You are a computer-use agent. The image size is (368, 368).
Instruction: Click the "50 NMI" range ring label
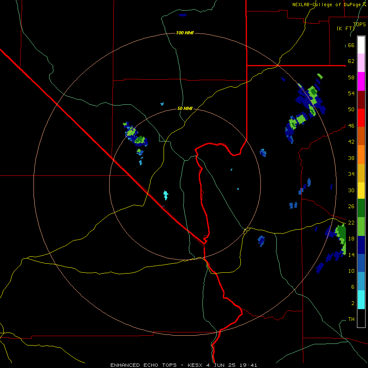185,108
